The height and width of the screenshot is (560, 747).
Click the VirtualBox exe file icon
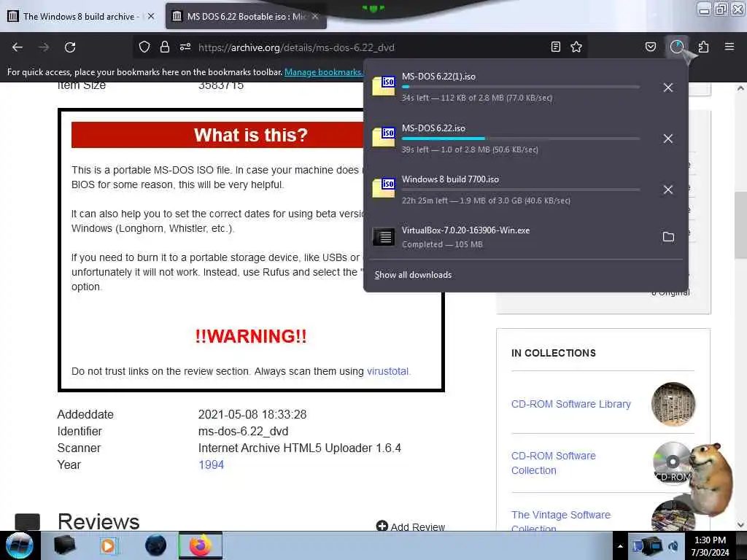point(384,237)
